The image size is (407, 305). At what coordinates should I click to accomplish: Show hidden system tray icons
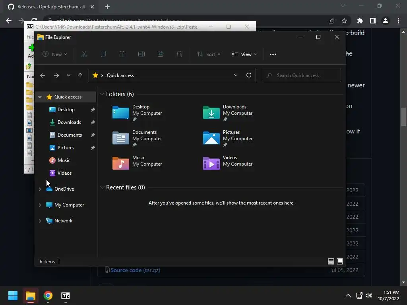click(x=348, y=295)
